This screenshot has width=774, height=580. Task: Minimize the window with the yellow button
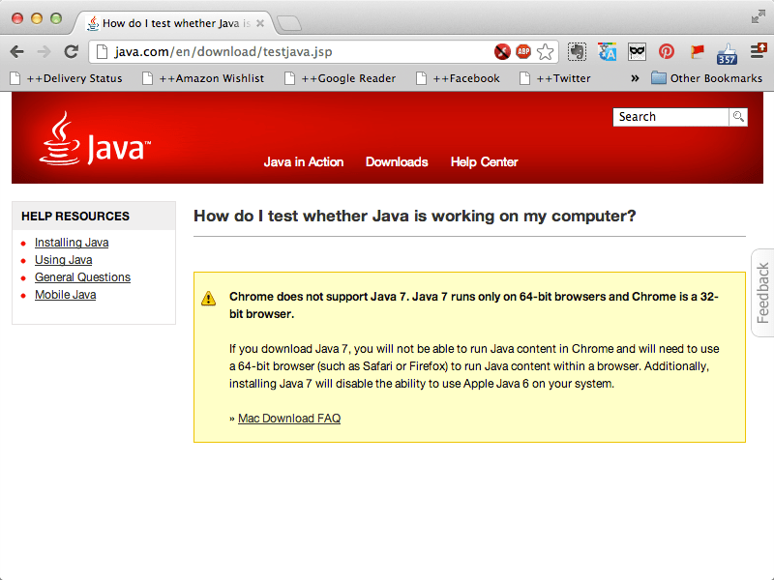point(37,18)
